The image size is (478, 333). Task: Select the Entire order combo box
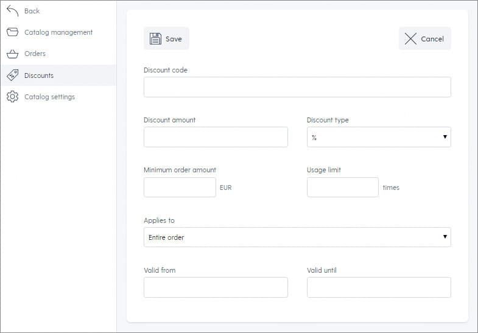[x=297, y=237]
